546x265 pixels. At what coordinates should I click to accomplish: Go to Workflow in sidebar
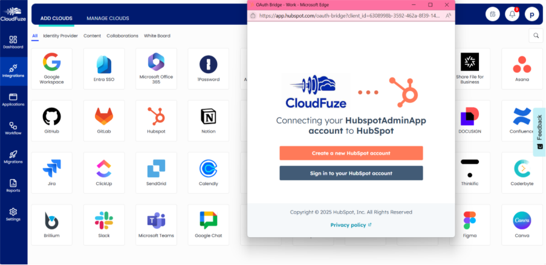[x=13, y=128]
